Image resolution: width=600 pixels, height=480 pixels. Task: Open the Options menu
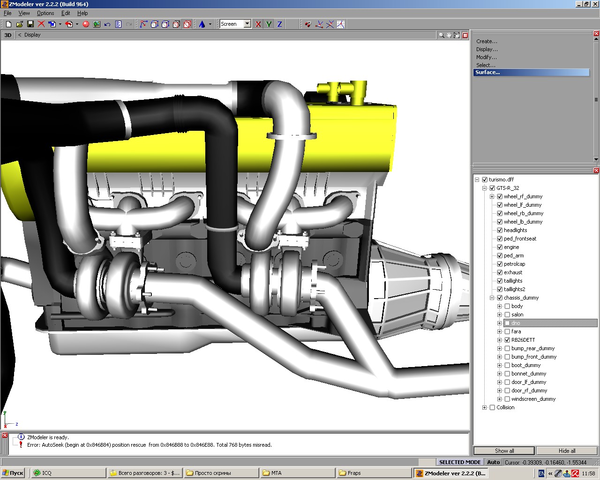pos(45,13)
